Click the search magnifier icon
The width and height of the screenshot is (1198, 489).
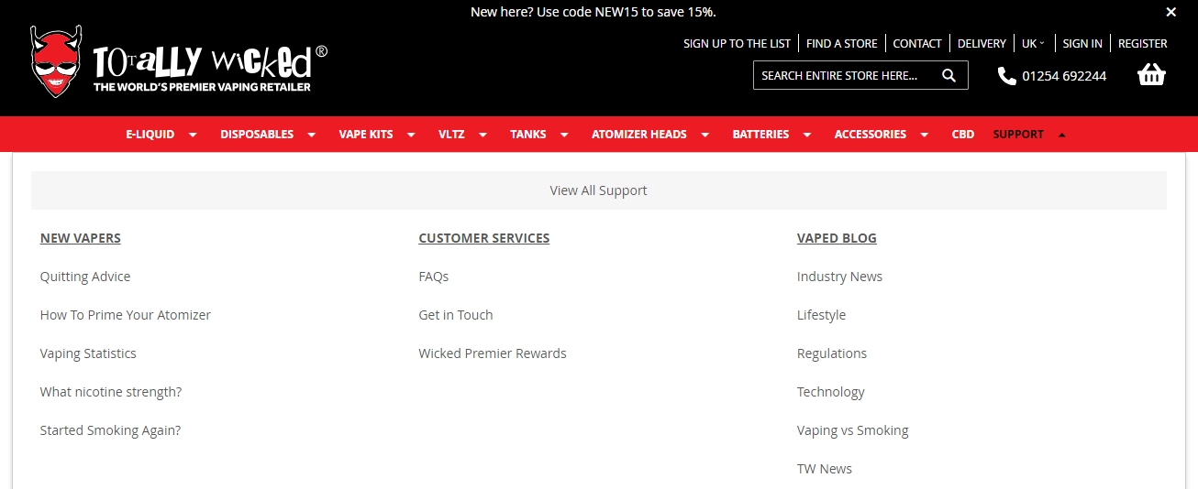click(948, 75)
